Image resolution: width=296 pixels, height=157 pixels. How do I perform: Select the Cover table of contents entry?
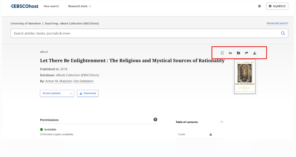point(182,134)
